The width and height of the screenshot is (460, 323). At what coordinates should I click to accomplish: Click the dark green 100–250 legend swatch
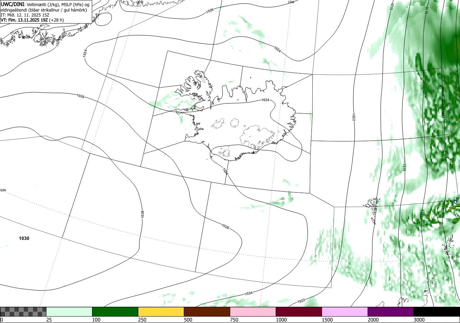click(115, 311)
